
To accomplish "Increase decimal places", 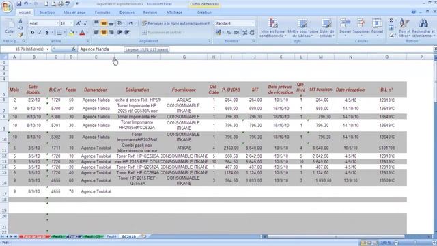I will point(244,33).
